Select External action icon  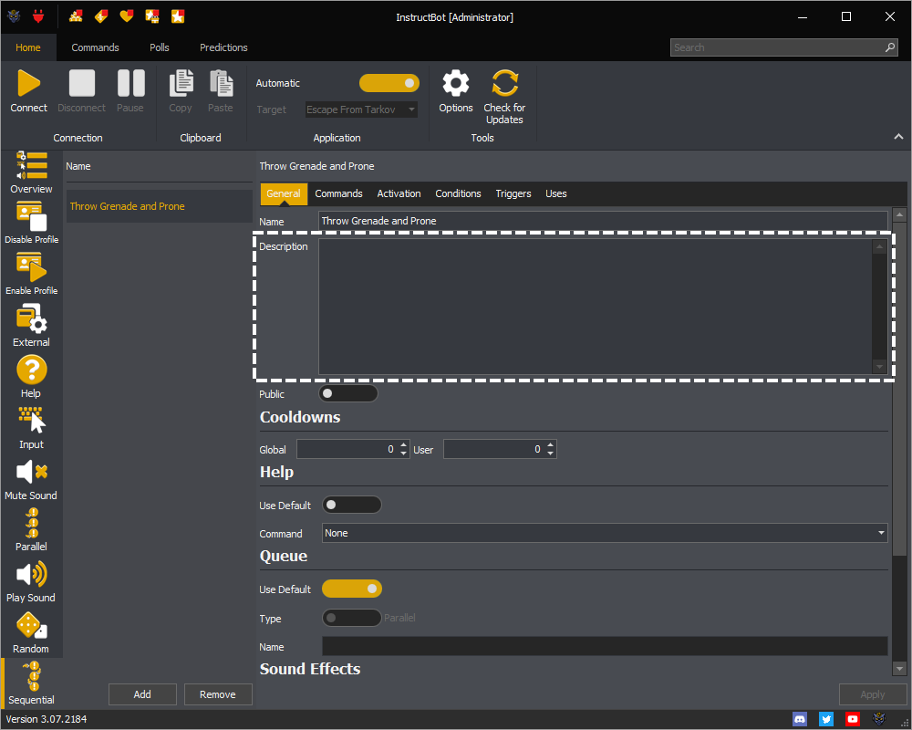[31, 319]
